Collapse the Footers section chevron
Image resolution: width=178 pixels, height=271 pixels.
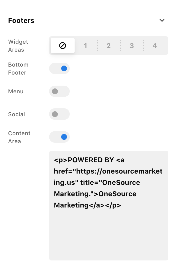(x=162, y=20)
